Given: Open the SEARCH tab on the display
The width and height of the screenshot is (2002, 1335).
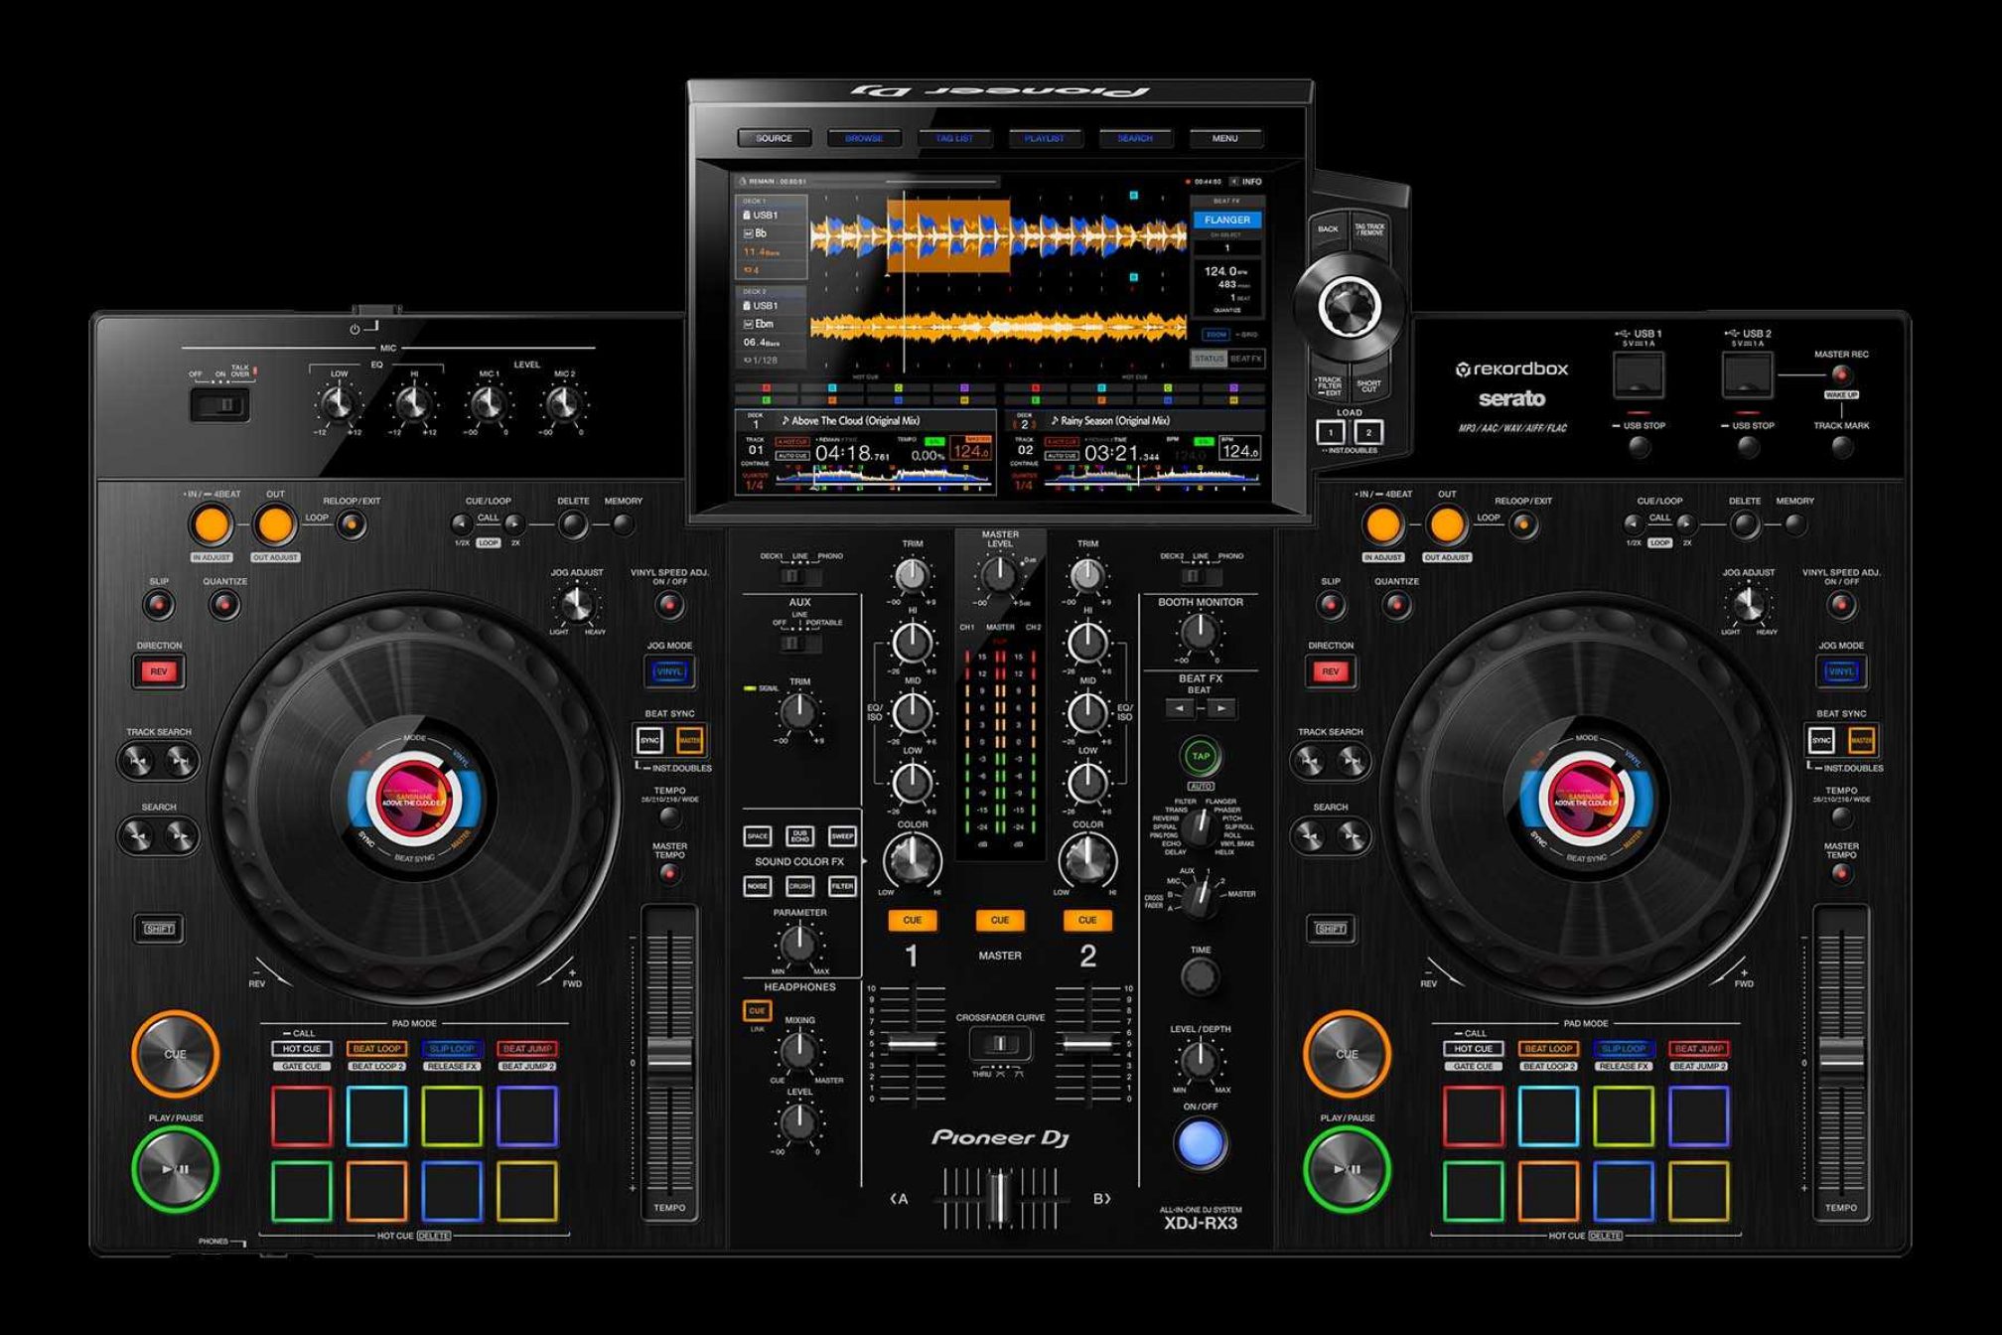Looking at the screenshot, I should pyautogui.click(x=1135, y=138).
